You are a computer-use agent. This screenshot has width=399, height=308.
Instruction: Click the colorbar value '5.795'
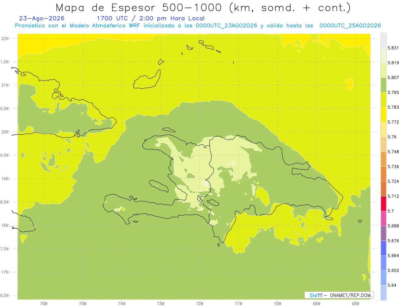coord(393,92)
